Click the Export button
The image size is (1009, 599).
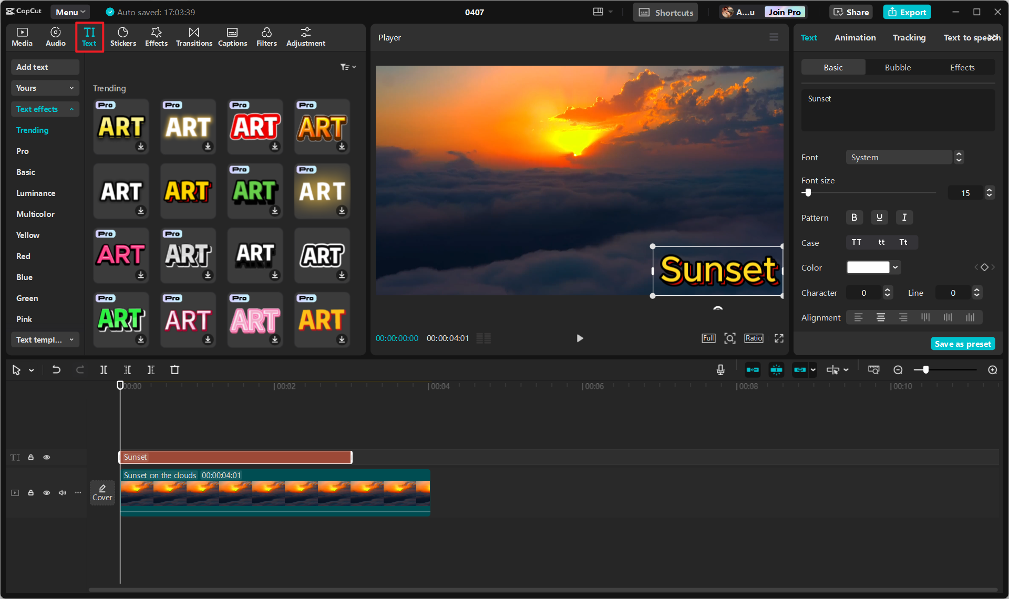point(907,12)
